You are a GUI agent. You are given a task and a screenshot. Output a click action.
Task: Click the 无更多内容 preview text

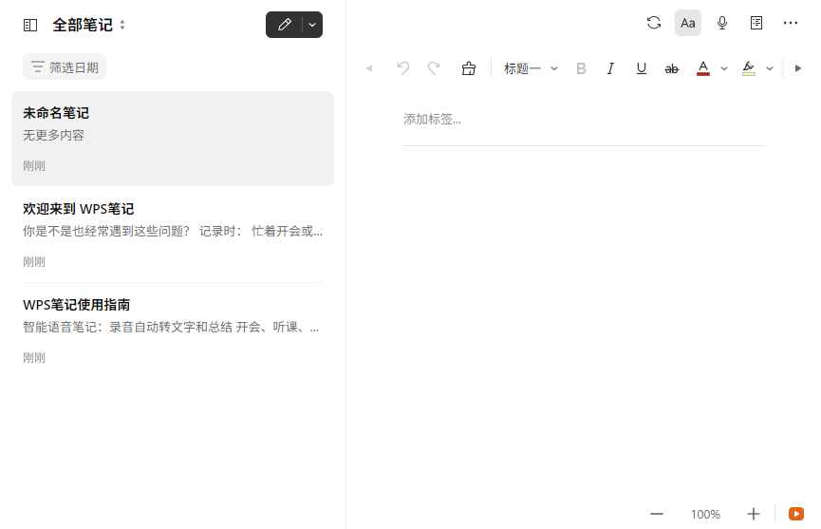(53, 135)
